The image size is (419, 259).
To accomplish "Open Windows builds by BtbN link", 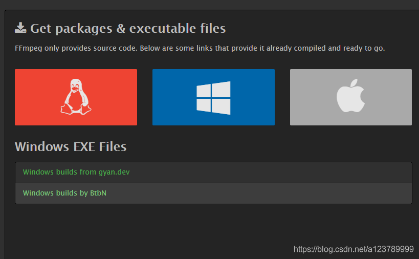I will point(64,193).
